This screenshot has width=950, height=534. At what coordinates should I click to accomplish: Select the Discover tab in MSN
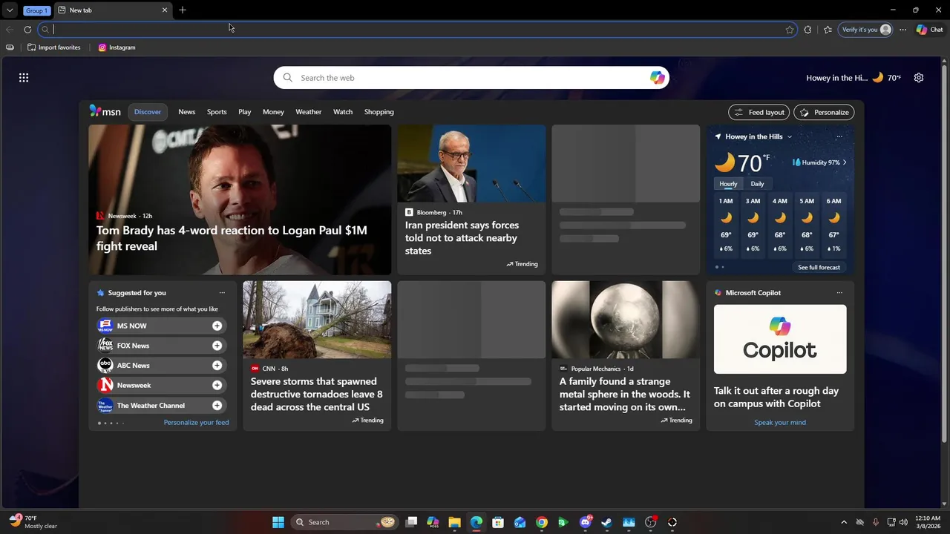pos(148,112)
